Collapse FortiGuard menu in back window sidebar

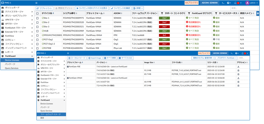click(32, 56)
